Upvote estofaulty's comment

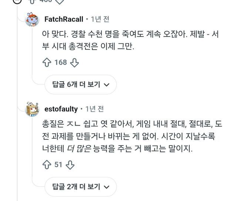pyautogui.click(x=47, y=164)
